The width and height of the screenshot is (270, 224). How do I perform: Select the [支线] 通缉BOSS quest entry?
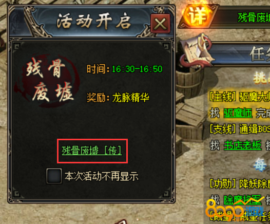click(x=240, y=129)
